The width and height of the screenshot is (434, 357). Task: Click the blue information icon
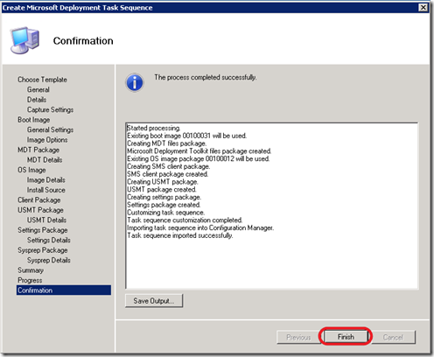tap(135, 82)
